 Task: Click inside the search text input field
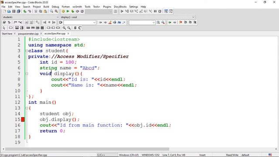[x=78, y=22]
